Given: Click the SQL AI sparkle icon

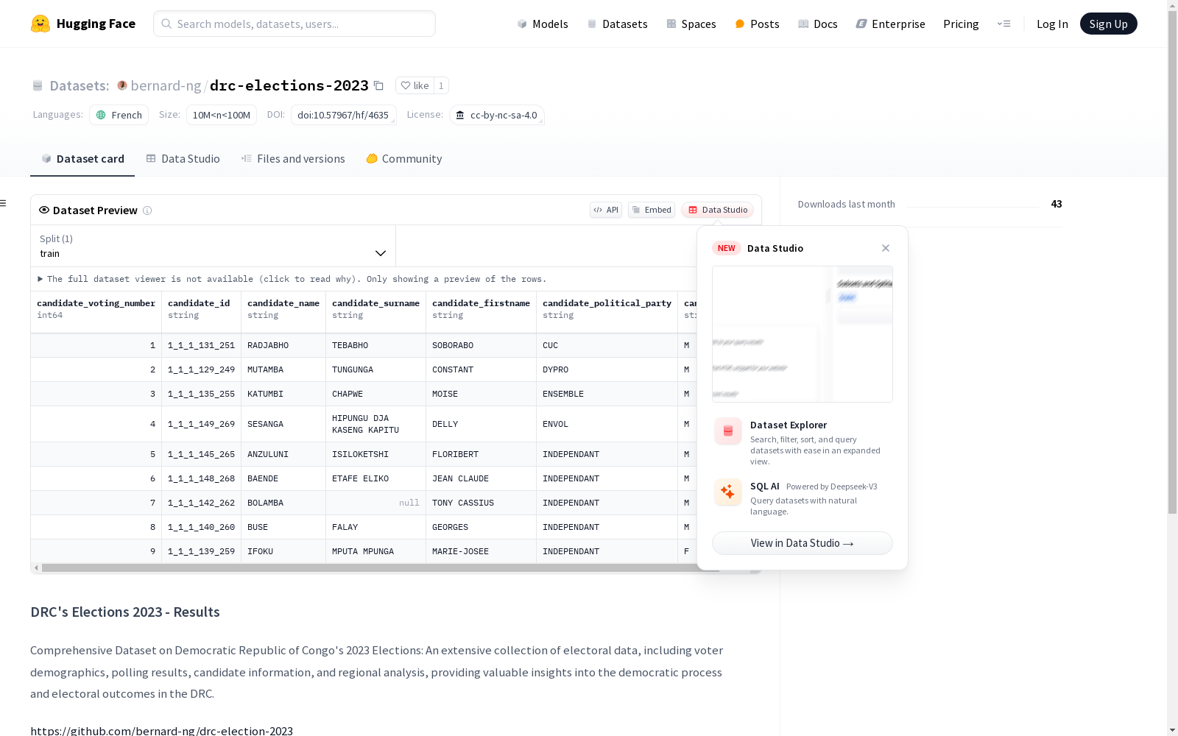Looking at the screenshot, I should [728, 492].
